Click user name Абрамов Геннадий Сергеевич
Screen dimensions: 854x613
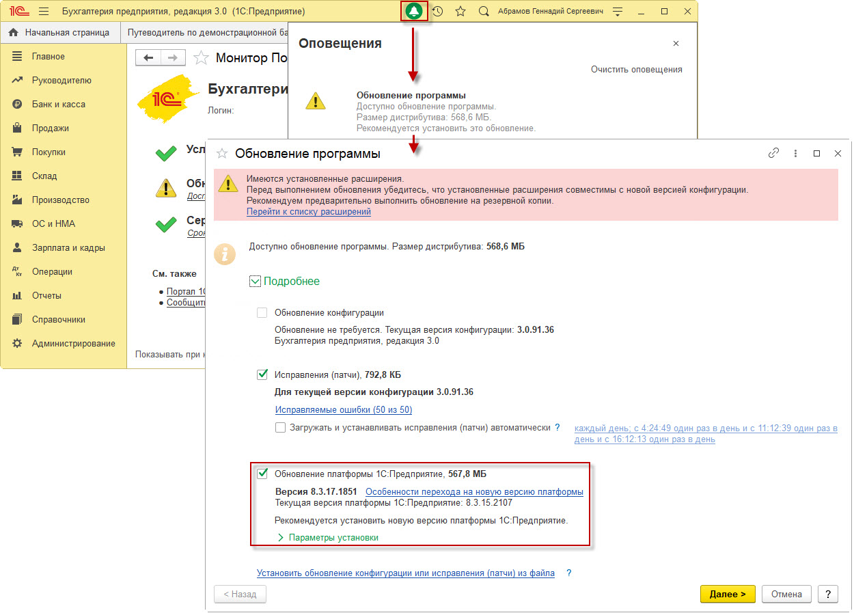(551, 12)
